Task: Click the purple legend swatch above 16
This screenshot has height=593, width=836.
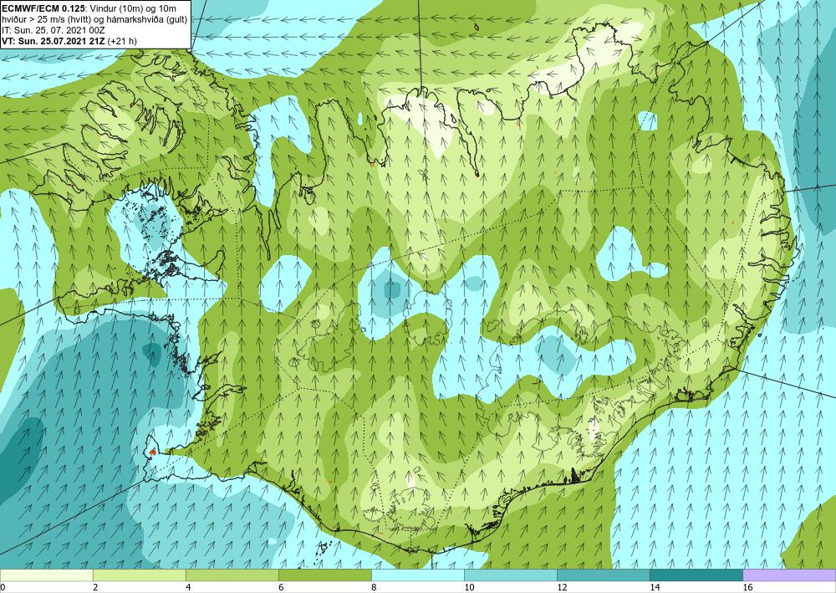Action: (x=789, y=575)
